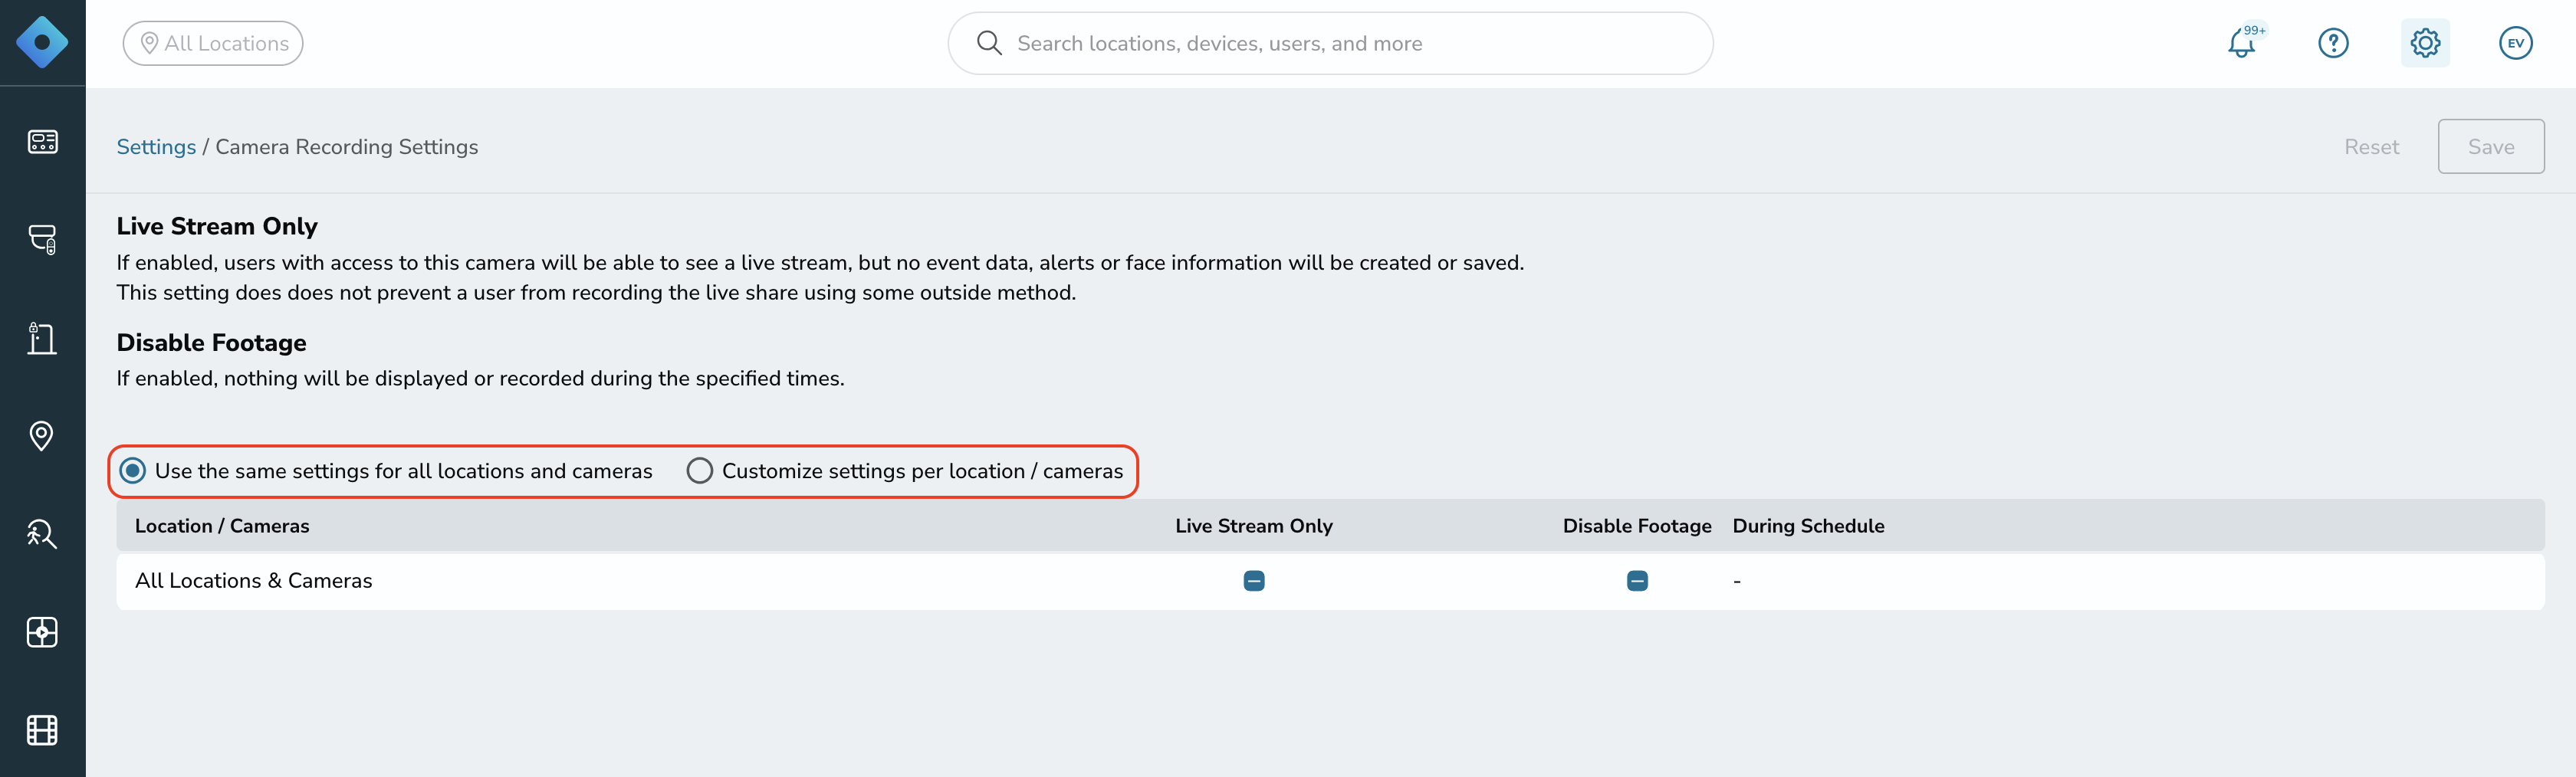Click the Save button

point(2490,146)
